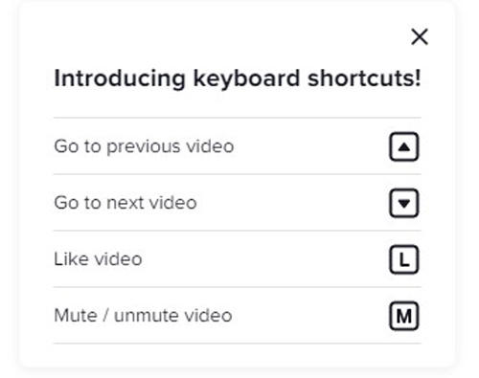The width and height of the screenshot is (479, 378).
Task: Select the "Go to next video" label
Action: click(x=125, y=203)
